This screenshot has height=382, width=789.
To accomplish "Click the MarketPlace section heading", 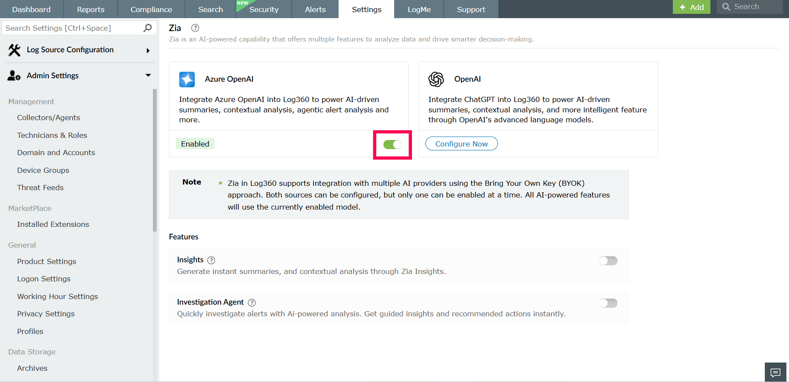I will (x=30, y=208).
